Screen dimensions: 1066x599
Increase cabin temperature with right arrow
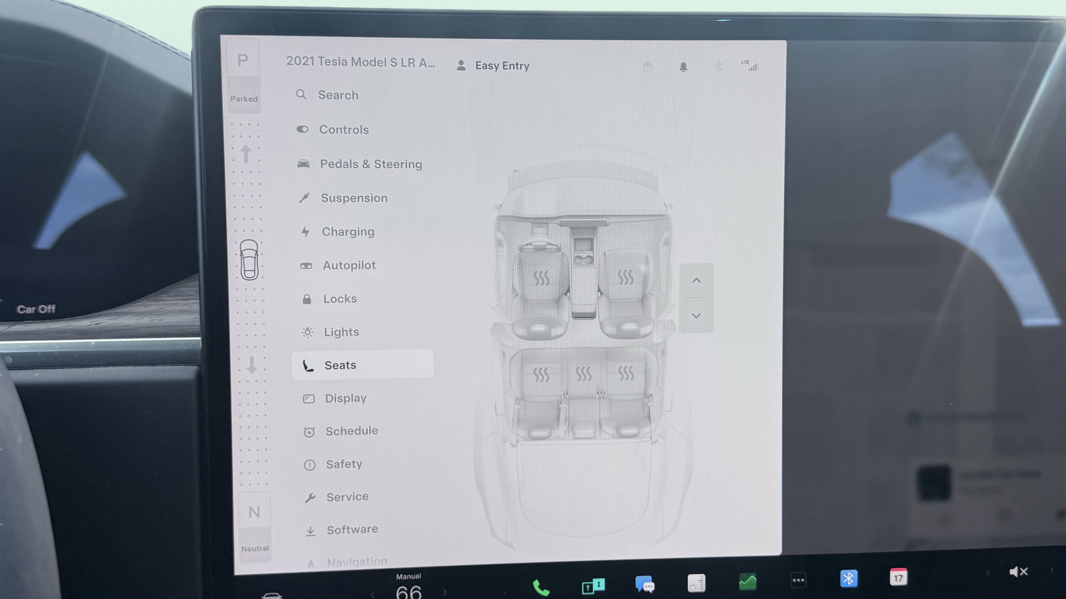pyautogui.click(x=445, y=592)
